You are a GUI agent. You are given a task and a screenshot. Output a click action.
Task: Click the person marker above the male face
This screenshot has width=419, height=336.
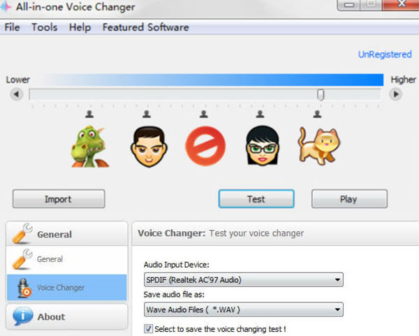pyautogui.click(x=147, y=114)
